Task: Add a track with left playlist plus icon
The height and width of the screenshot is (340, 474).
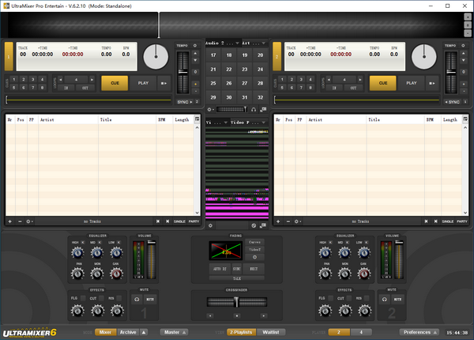Action: click(x=9, y=221)
